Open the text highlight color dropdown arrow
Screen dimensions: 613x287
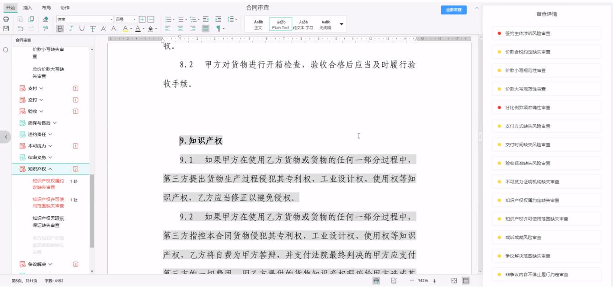131,29
